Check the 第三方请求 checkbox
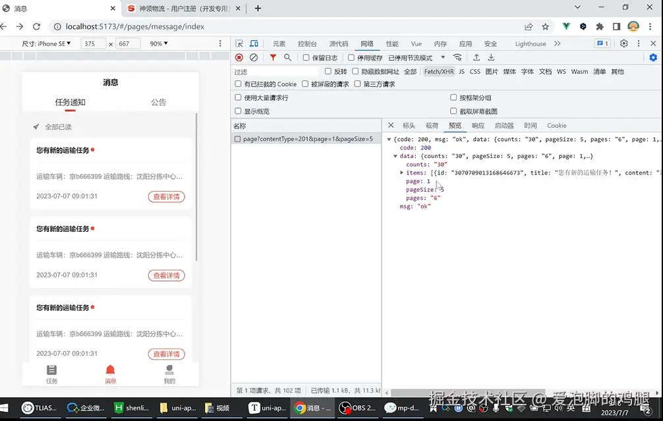 [x=357, y=84]
